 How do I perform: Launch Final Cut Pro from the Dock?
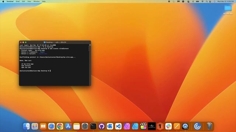(143, 126)
